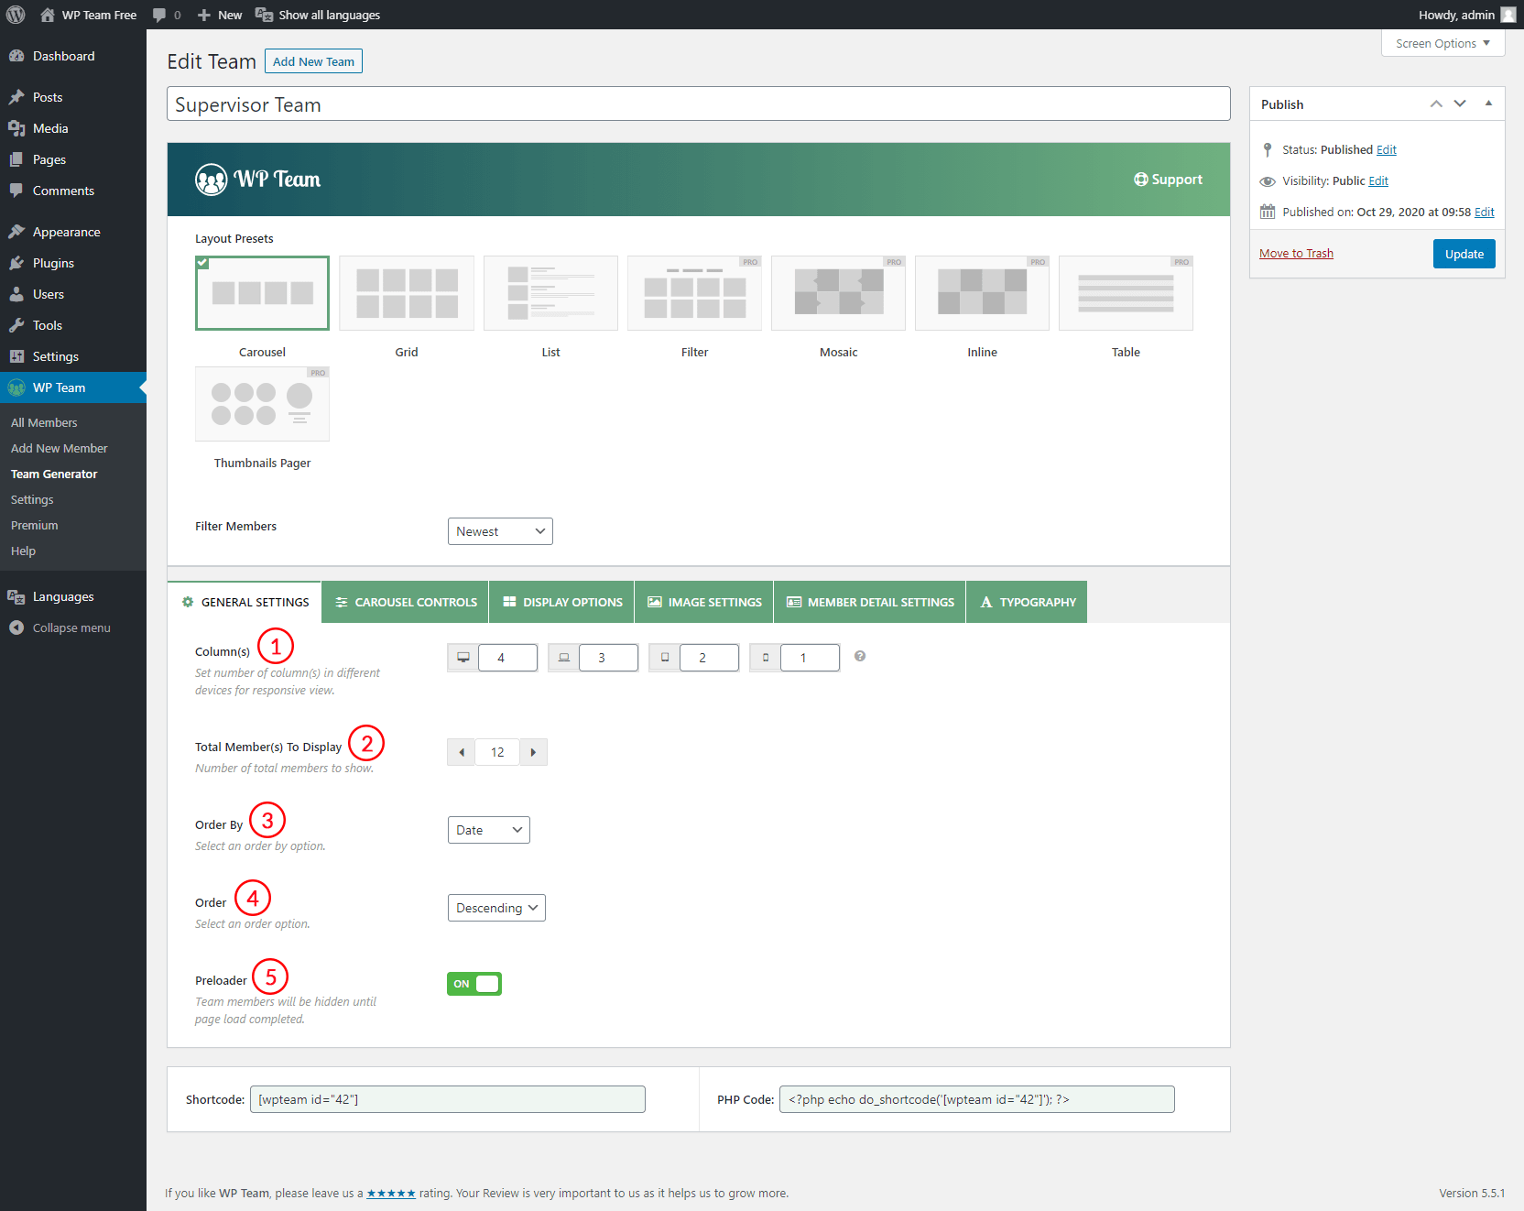
Task: Switch to Carousel Controls tab
Action: [x=406, y=602]
